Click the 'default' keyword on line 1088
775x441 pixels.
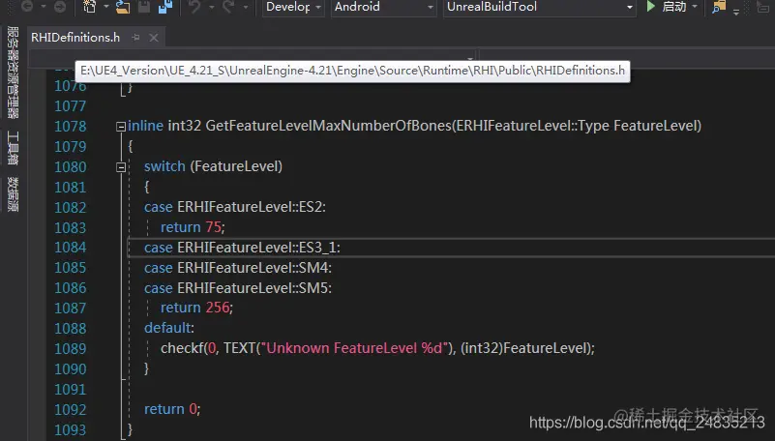[x=167, y=328]
